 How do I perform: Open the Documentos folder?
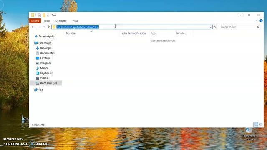coord(47,53)
